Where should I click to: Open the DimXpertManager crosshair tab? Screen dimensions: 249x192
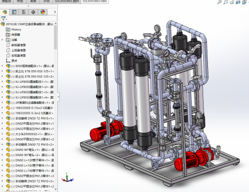(x=33, y=12)
